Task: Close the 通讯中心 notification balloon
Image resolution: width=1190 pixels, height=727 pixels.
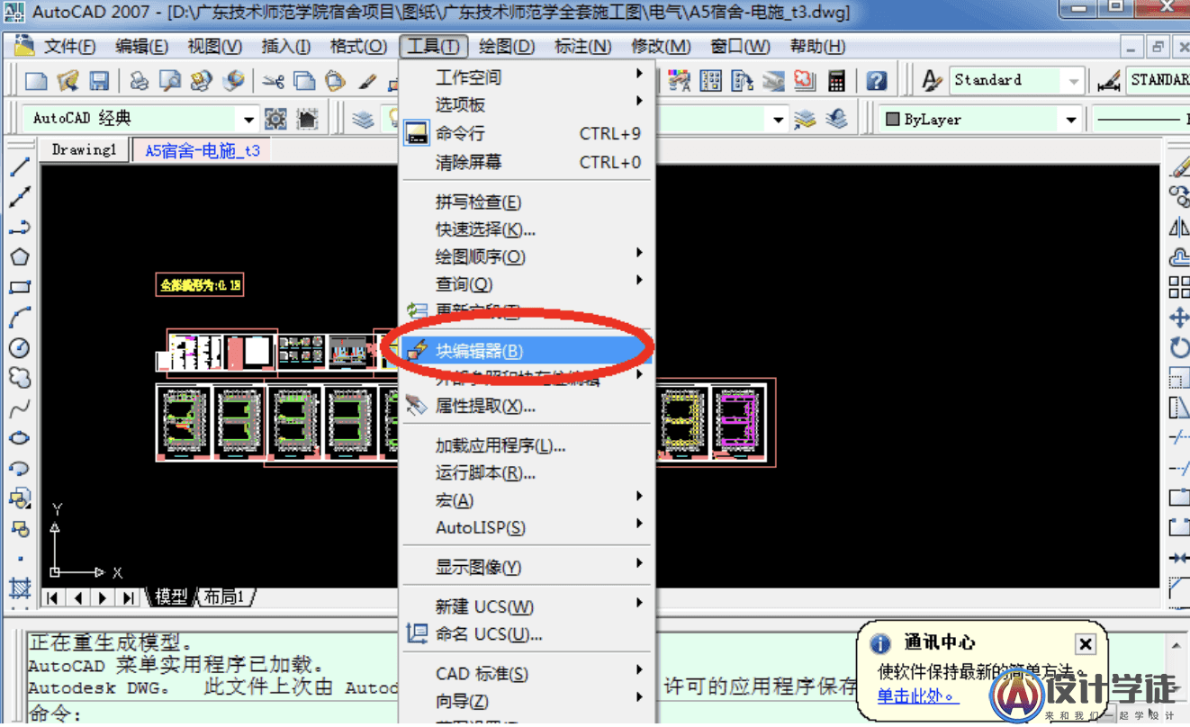Action: pyautogui.click(x=1086, y=643)
